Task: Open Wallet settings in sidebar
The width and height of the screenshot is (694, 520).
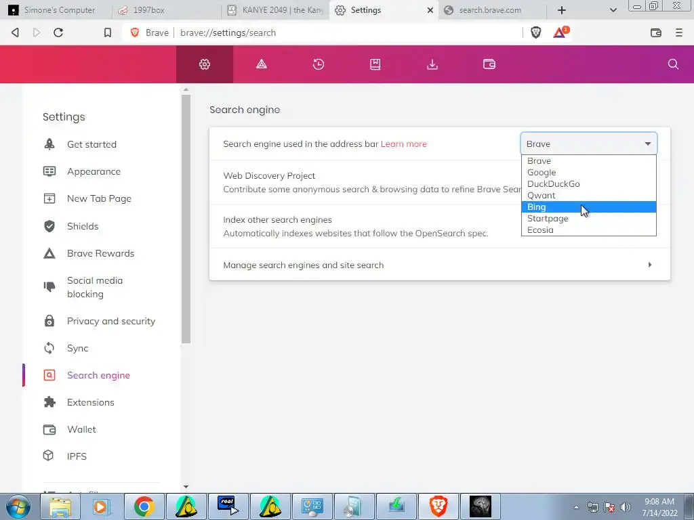Action: (81, 429)
